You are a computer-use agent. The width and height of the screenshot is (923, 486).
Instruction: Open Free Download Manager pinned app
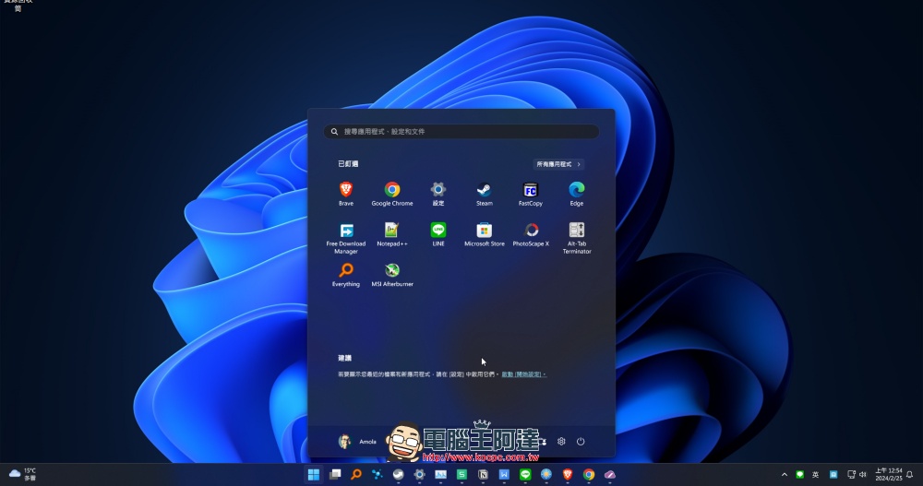point(345,238)
